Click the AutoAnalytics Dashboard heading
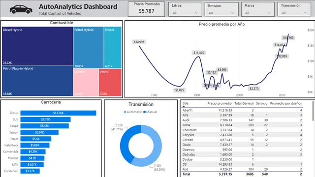 pos(78,6)
